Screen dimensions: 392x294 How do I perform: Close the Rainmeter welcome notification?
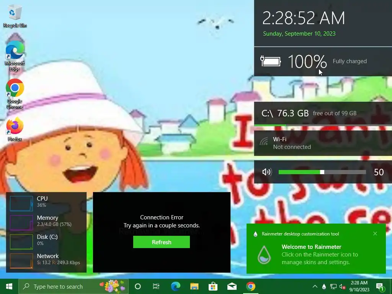(x=375, y=234)
